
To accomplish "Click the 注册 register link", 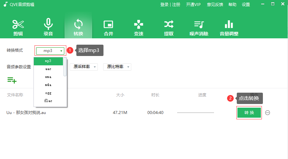I will point(176,5).
